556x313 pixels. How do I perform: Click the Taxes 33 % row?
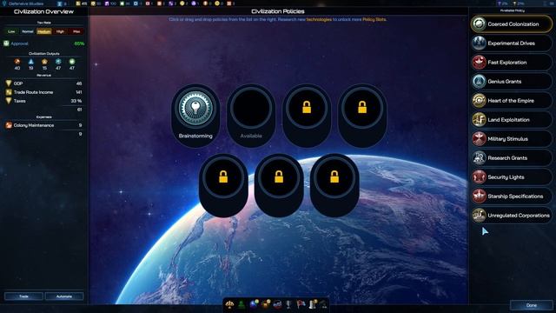(x=44, y=101)
